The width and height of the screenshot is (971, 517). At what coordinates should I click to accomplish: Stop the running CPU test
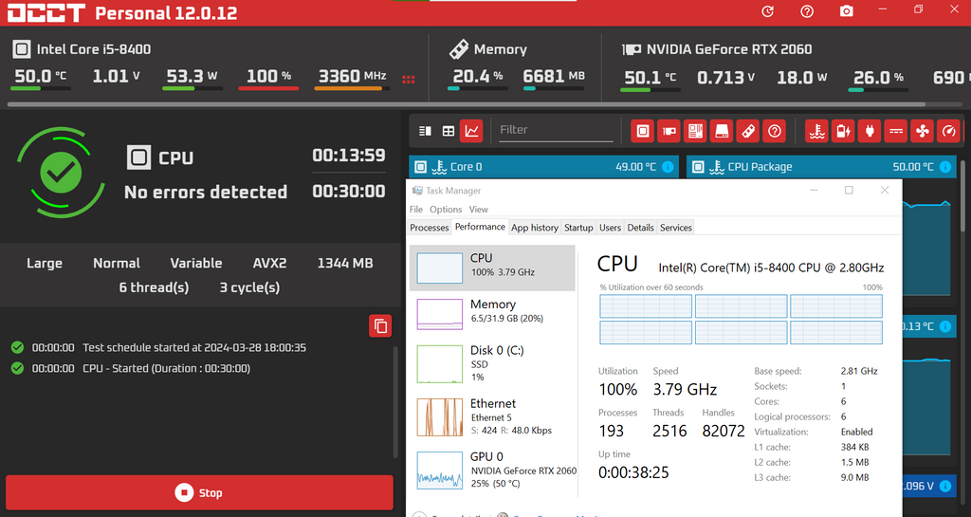199,493
